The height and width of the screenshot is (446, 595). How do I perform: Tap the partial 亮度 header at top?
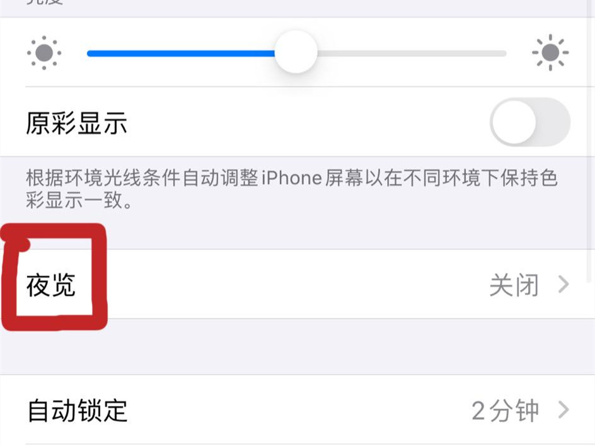click(45, 3)
